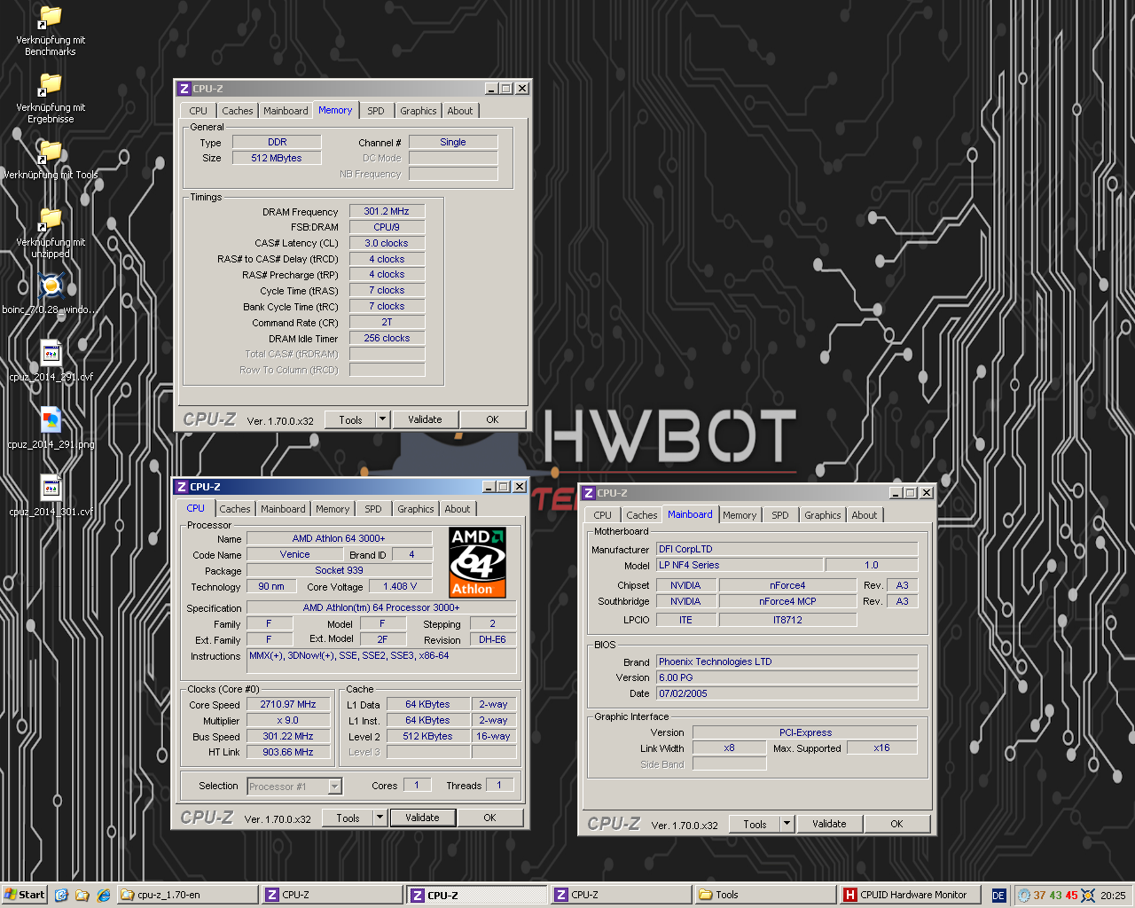Click the system clock showing 20:25

1113,896
